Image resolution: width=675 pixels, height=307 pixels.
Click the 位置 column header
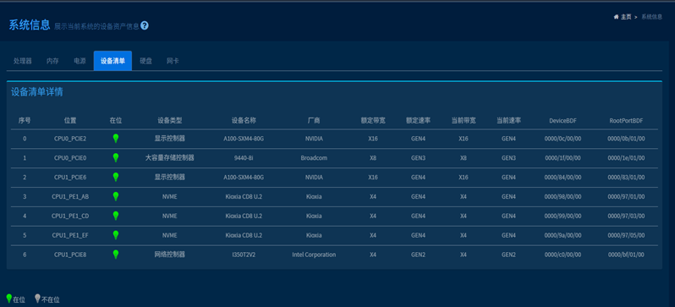pos(70,121)
